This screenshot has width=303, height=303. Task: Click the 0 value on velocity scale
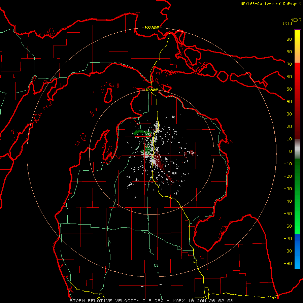coord(291,151)
